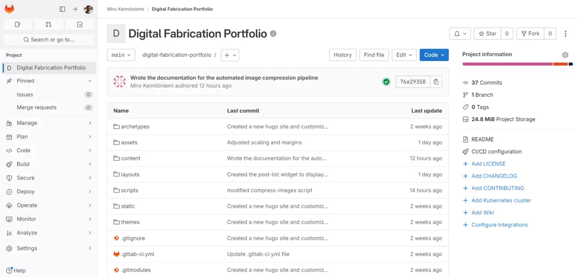Toggle the sidebar collapse icon
Image resolution: width=580 pixels, height=277 pixels.
[x=63, y=9]
